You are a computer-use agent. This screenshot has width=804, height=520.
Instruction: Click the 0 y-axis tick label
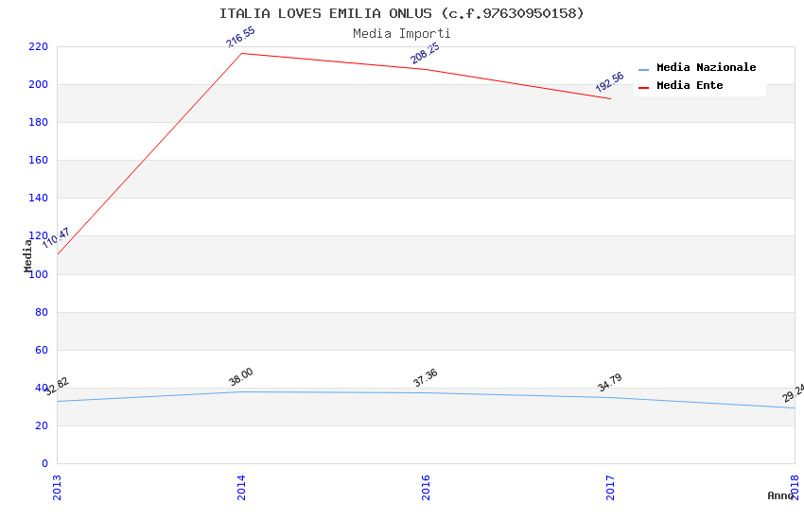(44, 464)
